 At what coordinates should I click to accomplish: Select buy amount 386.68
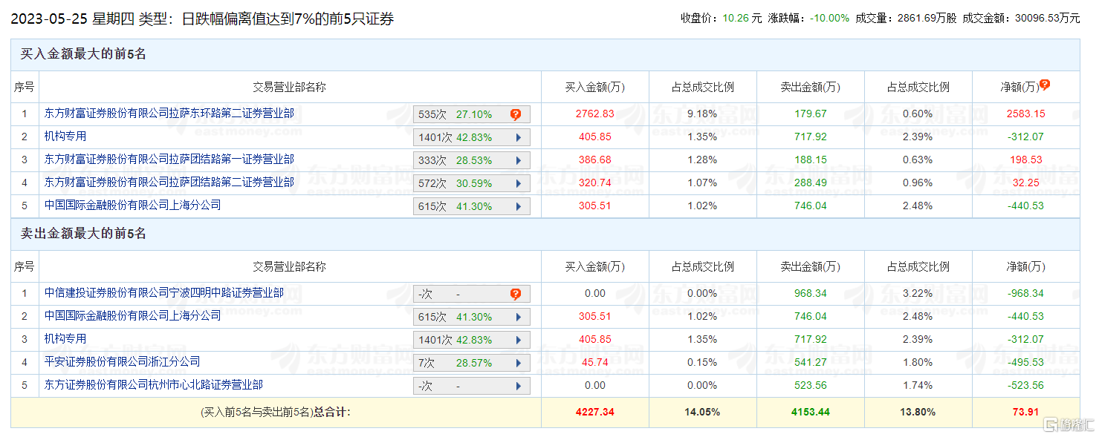coord(595,160)
